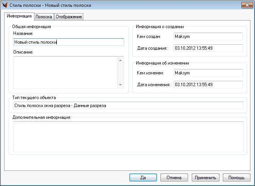This screenshot has height=186, width=255.
Task: Switch to the Информация tab
Action: (19, 16)
